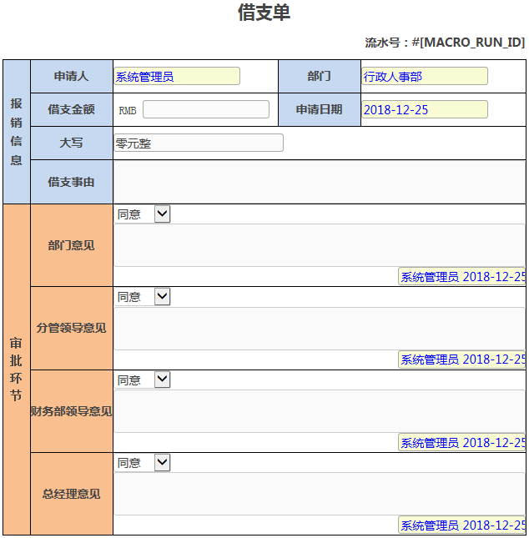
Task: Click the 申请人 label cell
Action: pos(72,76)
